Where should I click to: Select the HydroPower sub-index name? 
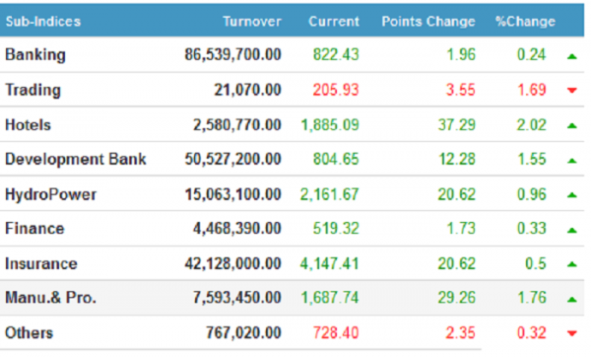coord(50,194)
